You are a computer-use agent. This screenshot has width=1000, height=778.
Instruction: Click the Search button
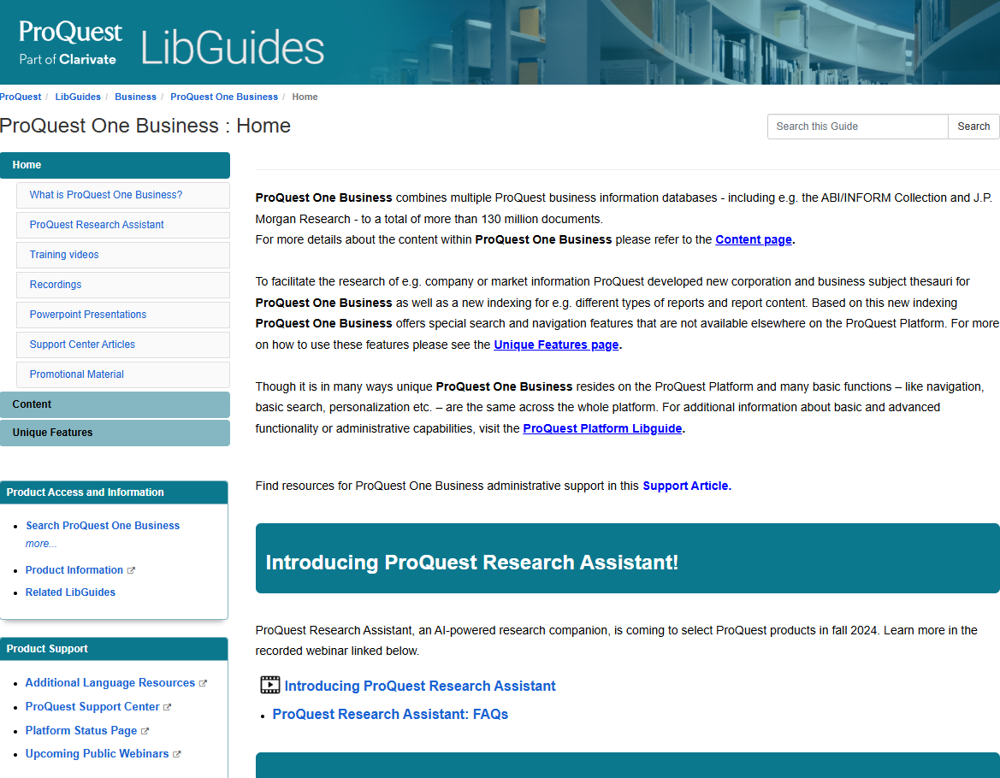973,127
